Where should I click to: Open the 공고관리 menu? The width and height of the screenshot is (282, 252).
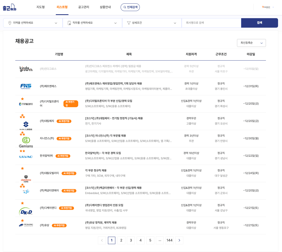point(84,7)
